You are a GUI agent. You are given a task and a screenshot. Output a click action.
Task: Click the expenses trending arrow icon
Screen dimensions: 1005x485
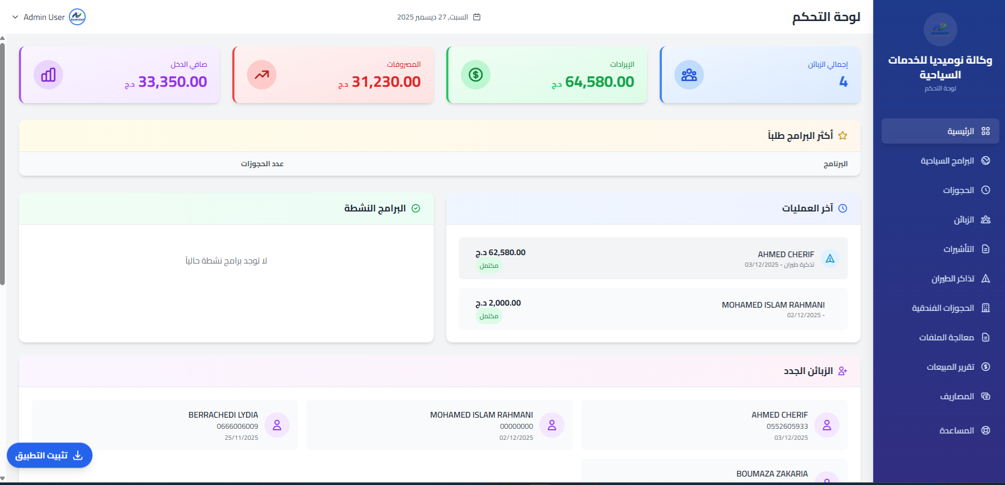pos(262,75)
